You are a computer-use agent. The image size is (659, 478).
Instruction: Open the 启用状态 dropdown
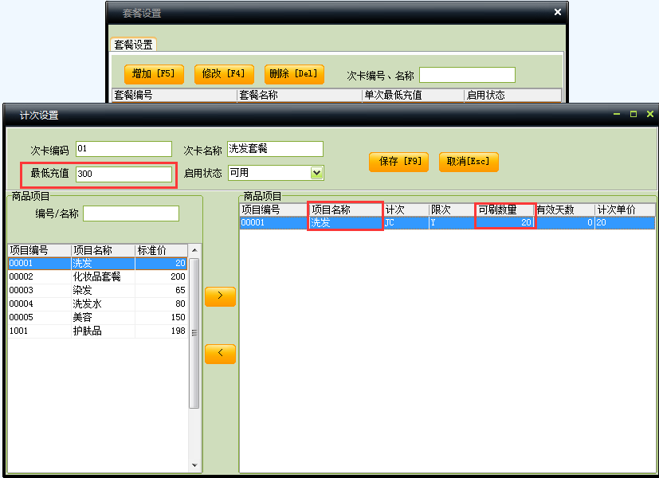pyautogui.click(x=316, y=173)
